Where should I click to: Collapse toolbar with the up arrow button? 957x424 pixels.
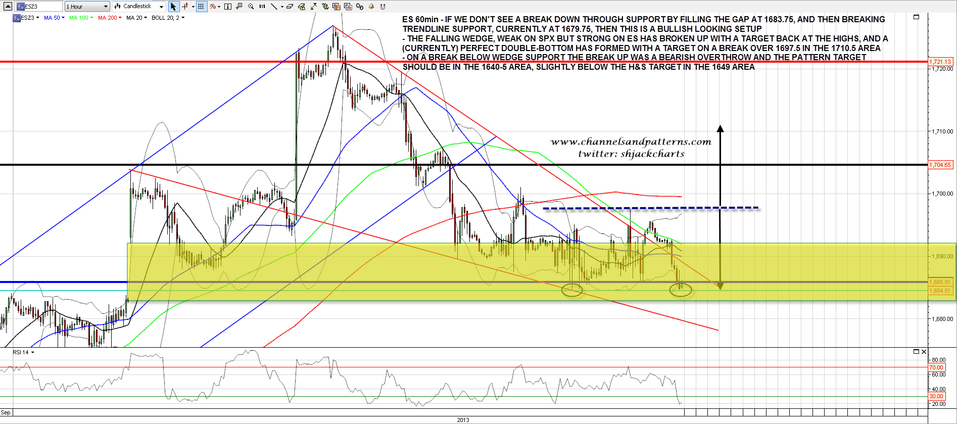tap(7, 7)
